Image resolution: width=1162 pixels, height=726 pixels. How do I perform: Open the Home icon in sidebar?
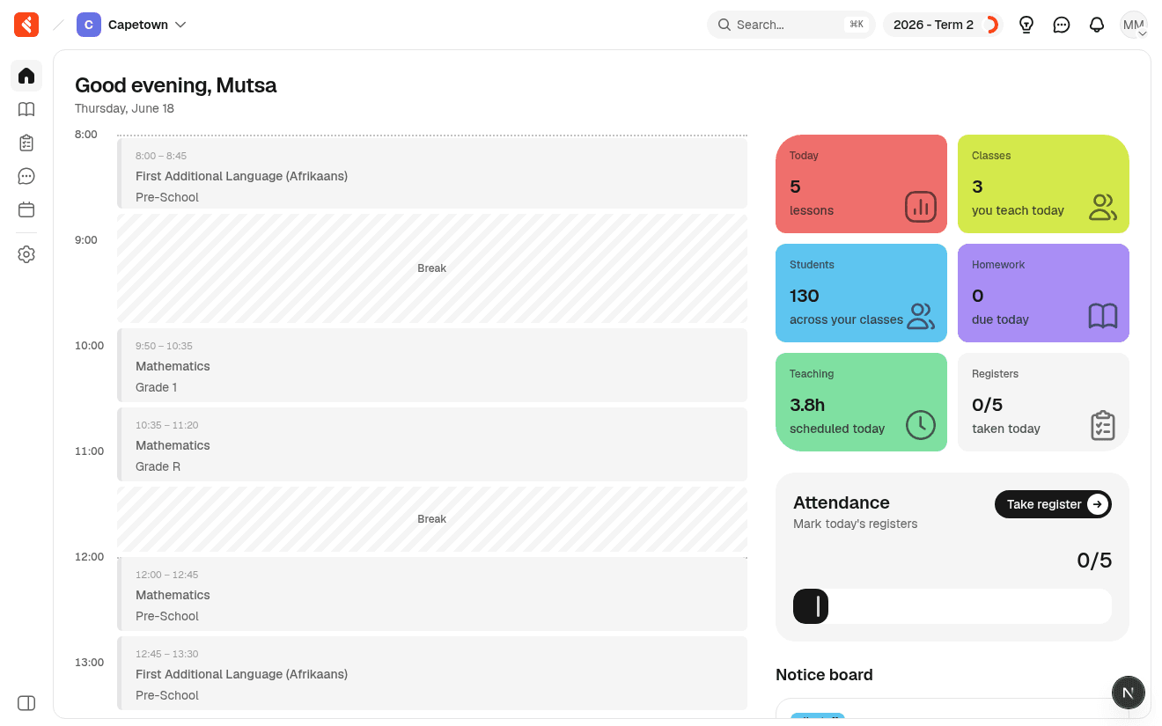26,76
